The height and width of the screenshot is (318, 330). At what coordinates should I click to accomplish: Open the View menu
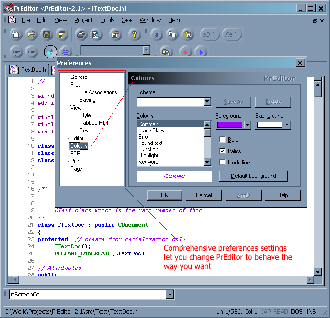click(x=61, y=20)
